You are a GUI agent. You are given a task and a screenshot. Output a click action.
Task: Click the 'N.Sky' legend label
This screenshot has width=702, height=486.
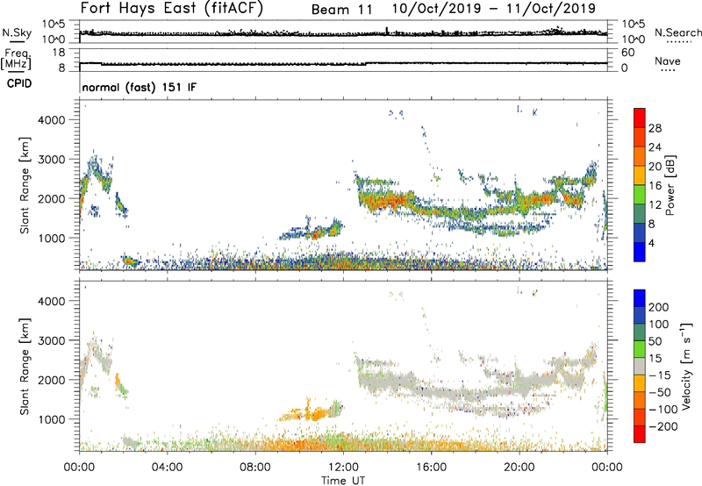17,32
